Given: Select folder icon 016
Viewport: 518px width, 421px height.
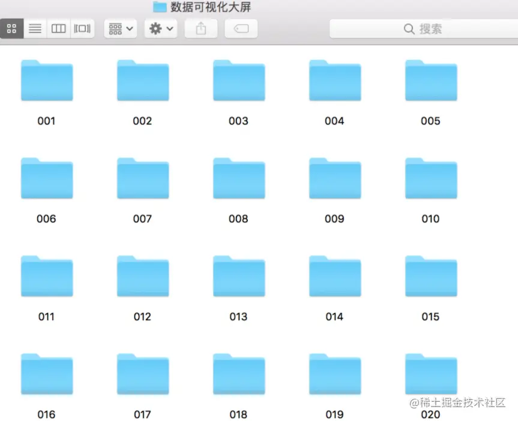Looking at the screenshot, I should [47, 374].
